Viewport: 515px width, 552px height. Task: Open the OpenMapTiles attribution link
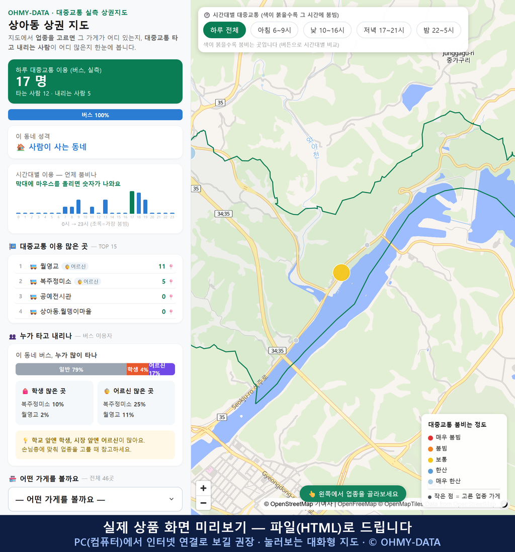[401, 504]
